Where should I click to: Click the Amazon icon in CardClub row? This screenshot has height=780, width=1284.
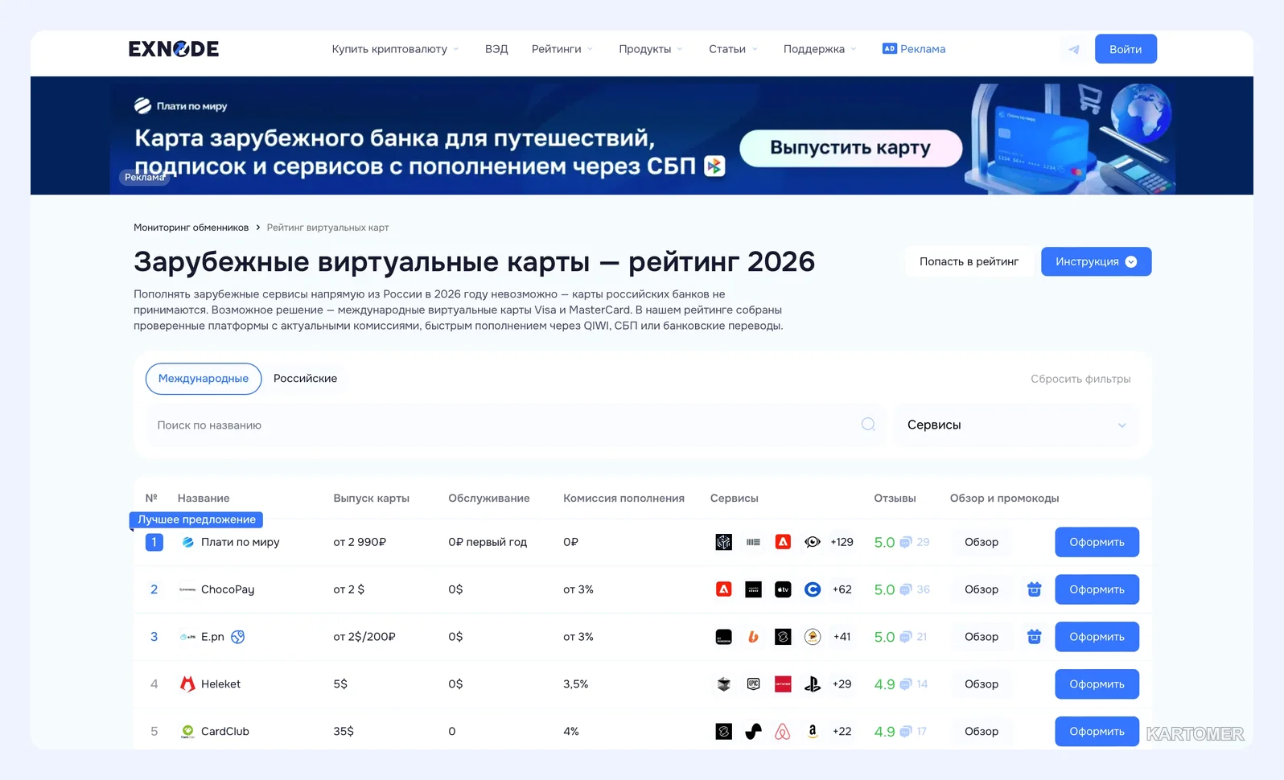coord(813,732)
